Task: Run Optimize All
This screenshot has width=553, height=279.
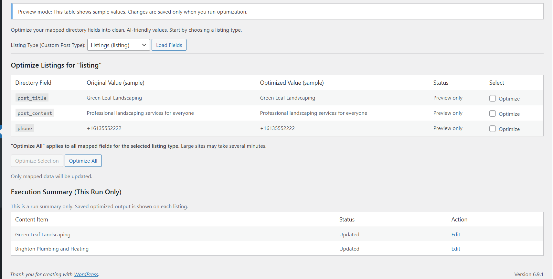Action: [x=83, y=161]
